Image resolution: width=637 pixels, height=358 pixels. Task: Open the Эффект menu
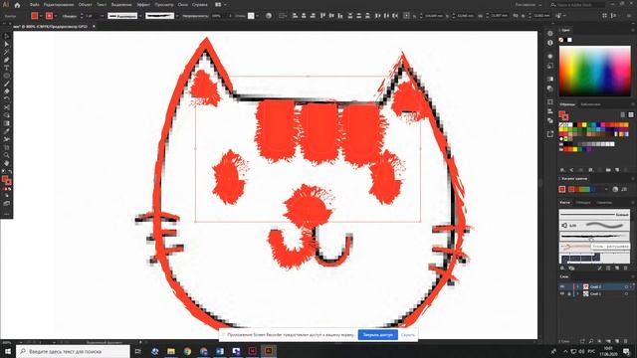[143, 5]
